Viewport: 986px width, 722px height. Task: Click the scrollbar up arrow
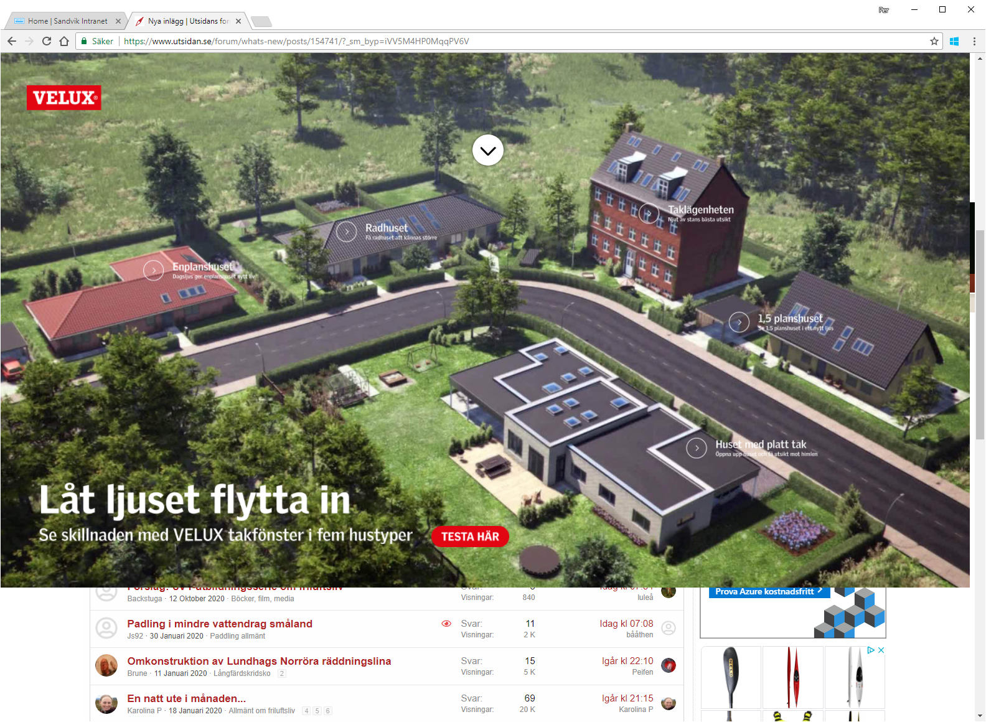980,59
